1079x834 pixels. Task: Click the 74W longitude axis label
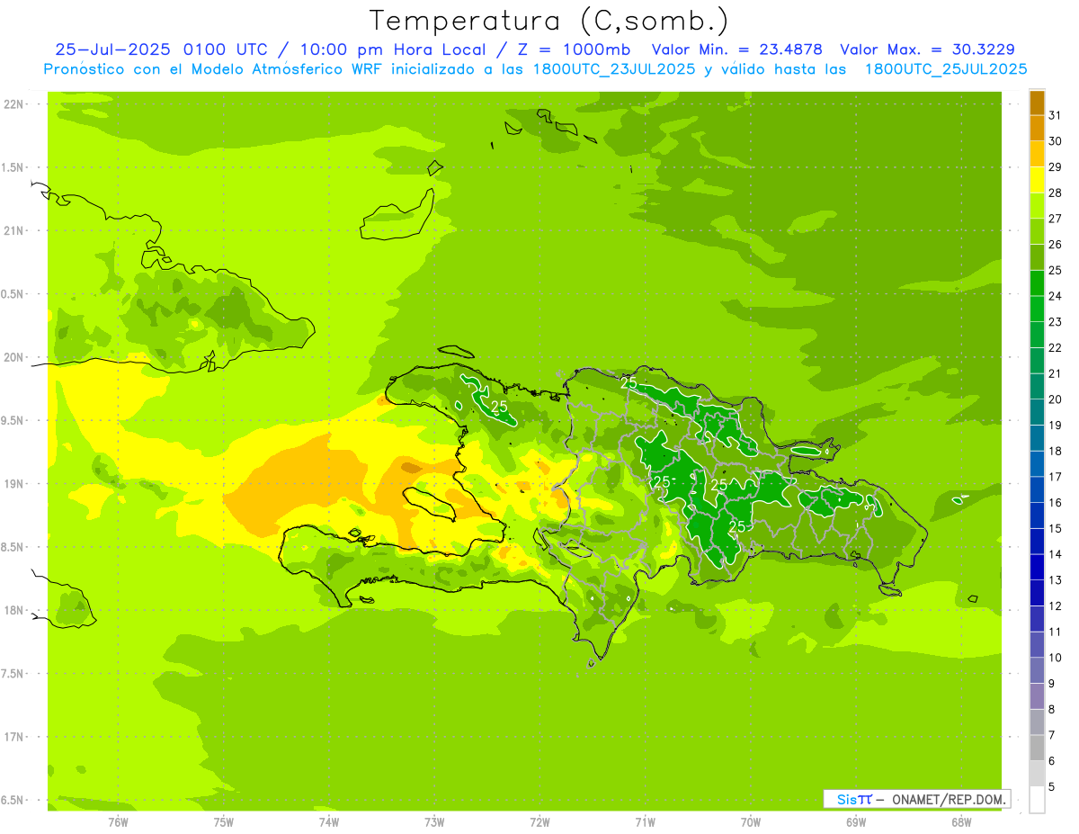(x=328, y=822)
